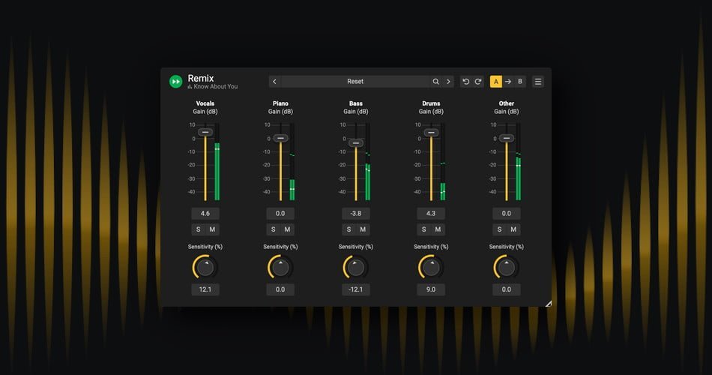The image size is (712, 375).
Task: Click the redo arrow icon
Action: (477, 82)
